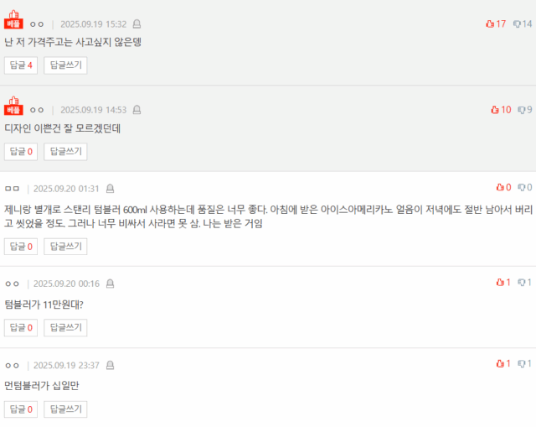Click siren icon next to 23:37 timestamp
536x427 pixels.
pos(110,365)
